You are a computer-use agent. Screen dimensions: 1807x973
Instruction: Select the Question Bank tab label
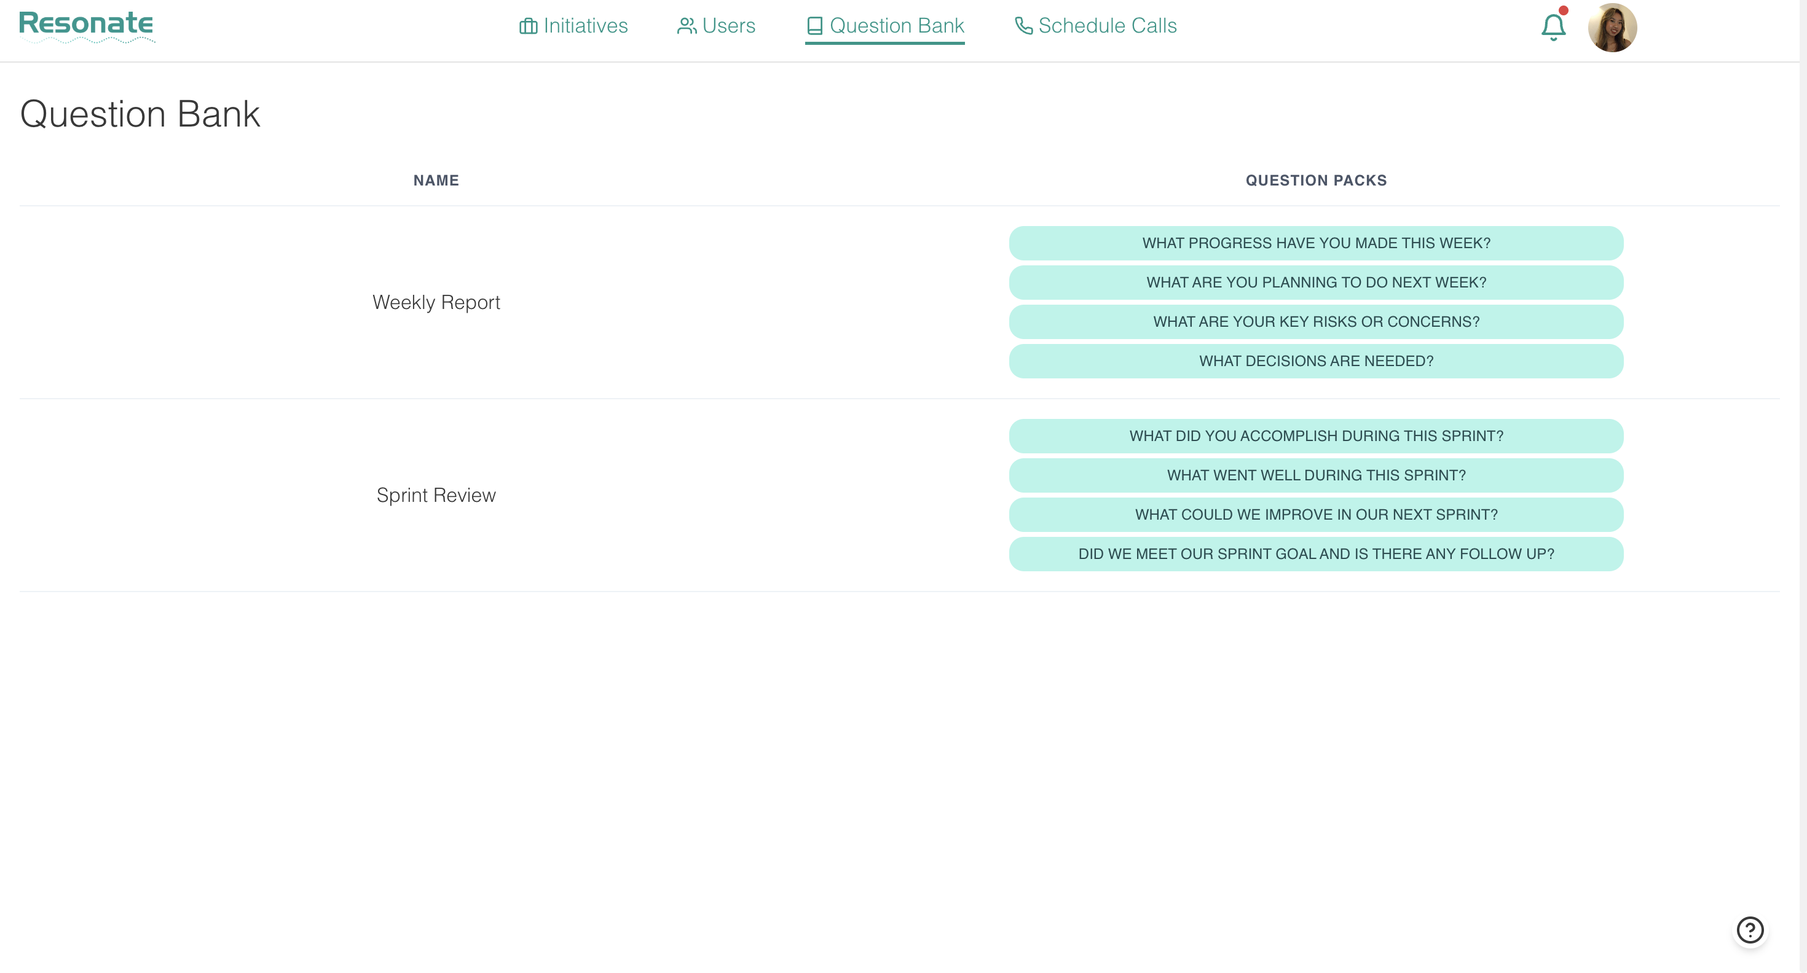click(x=897, y=26)
